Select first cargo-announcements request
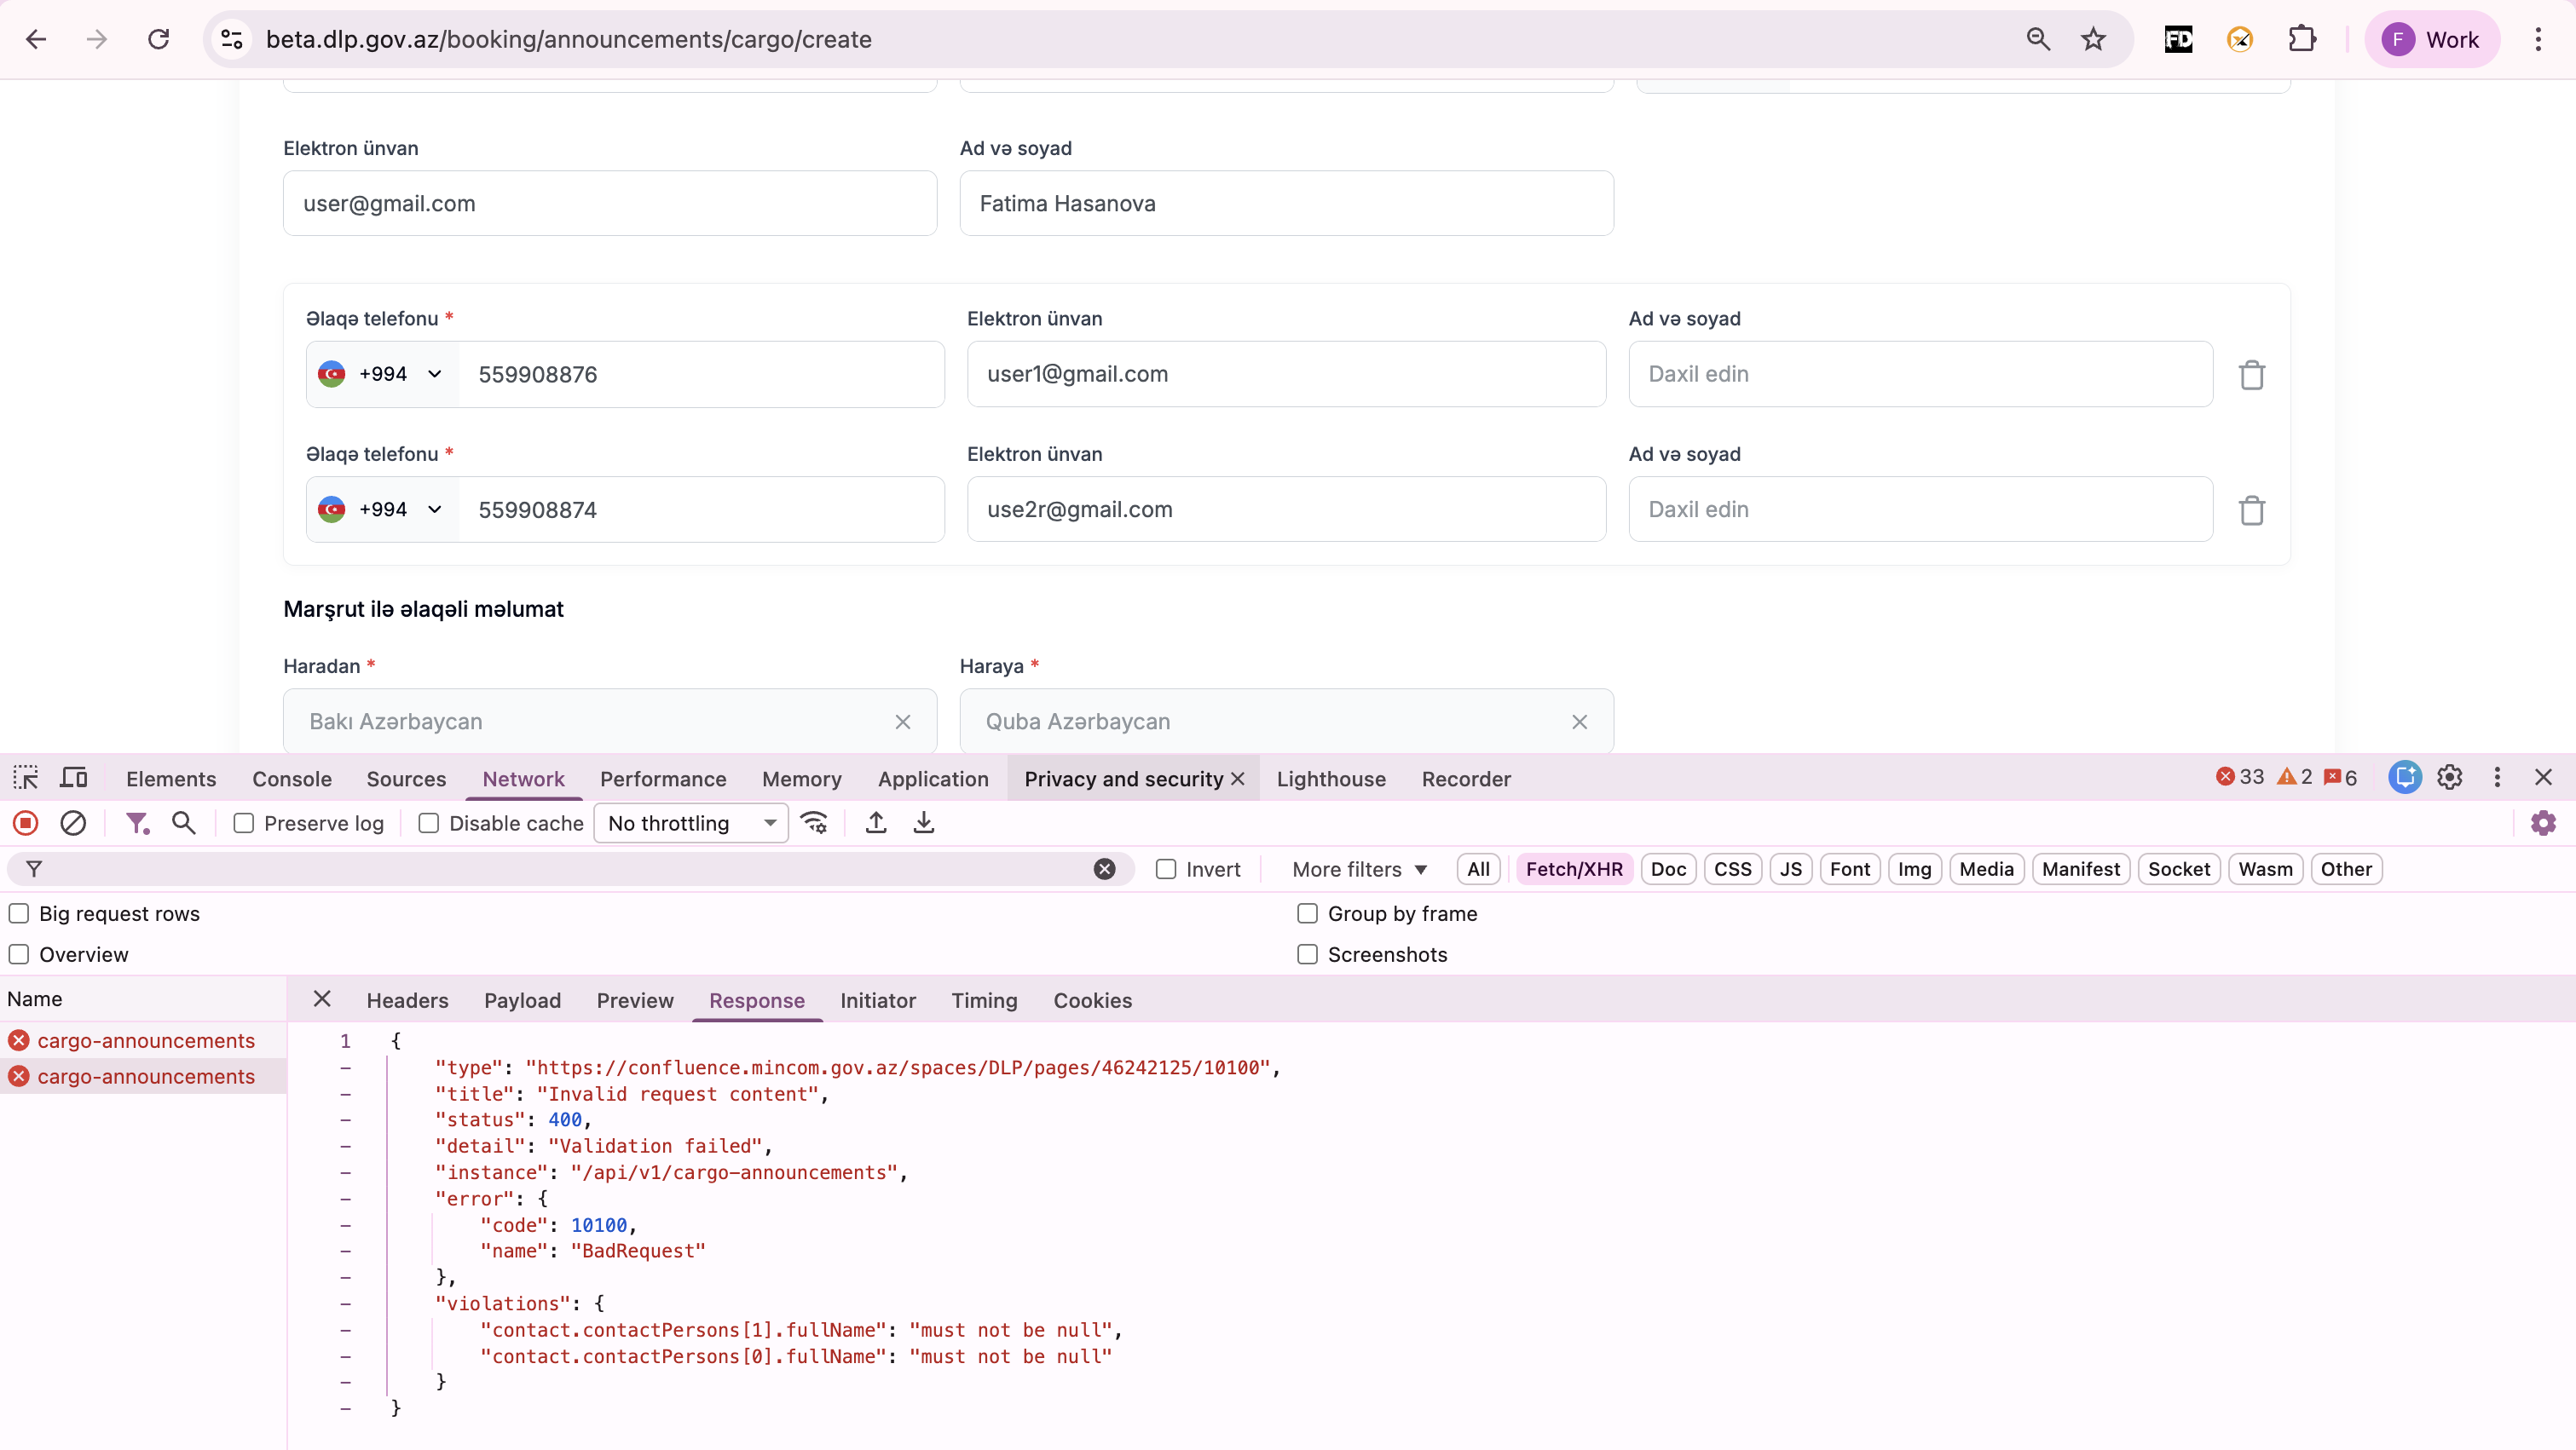 pyautogui.click(x=144, y=1040)
